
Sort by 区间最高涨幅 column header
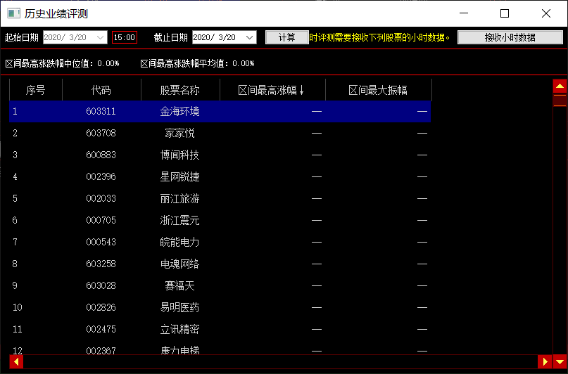(272, 90)
